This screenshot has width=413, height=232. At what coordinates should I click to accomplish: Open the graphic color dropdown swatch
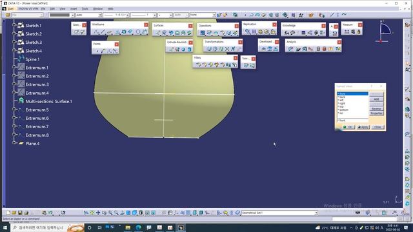[x=72, y=15]
